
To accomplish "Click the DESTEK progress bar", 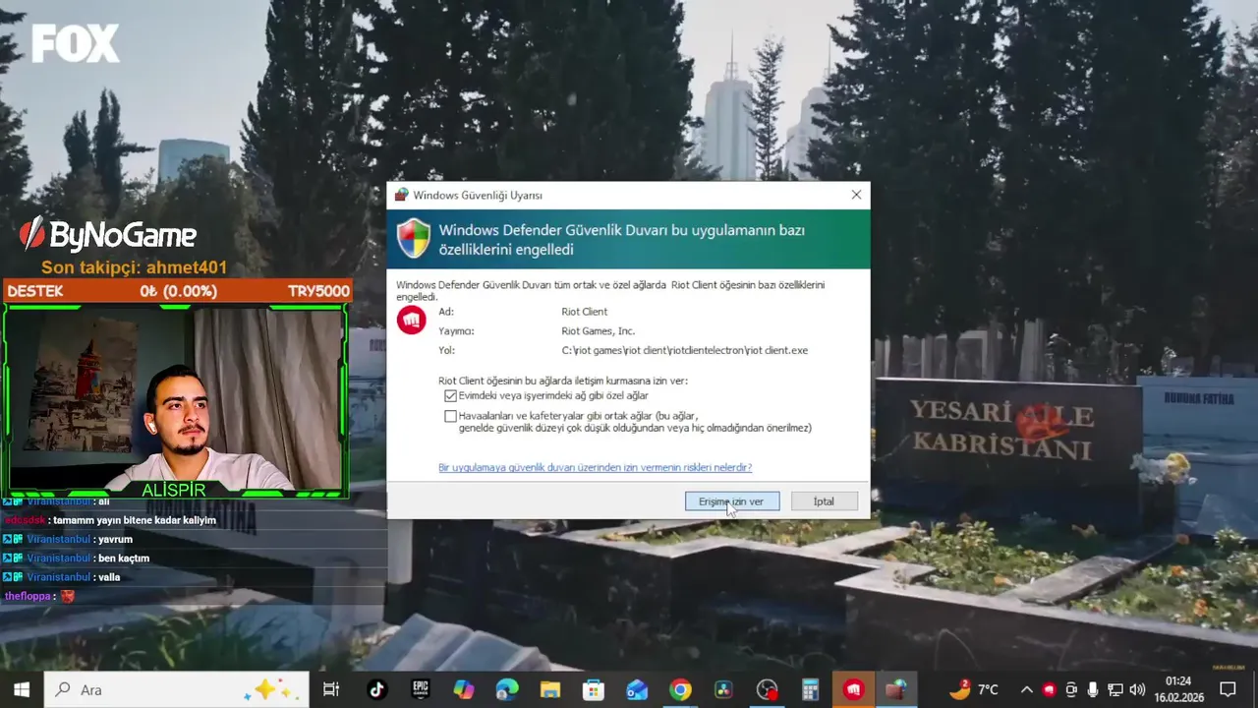I will click(x=177, y=291).
